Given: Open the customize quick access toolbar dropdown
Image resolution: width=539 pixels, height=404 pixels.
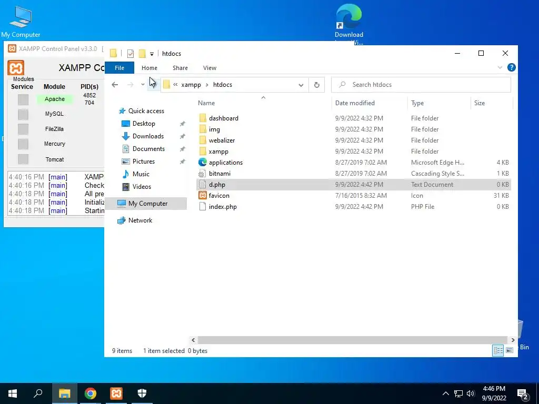Looking at the screenshot, I should click(x=152, y=54).
